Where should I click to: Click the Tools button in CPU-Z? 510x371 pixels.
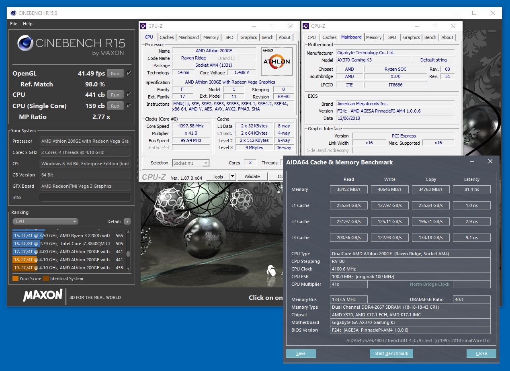(218, 176)
